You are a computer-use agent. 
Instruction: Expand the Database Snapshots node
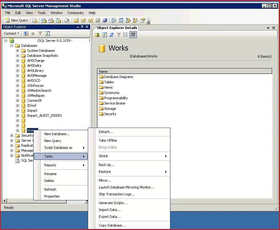point(17,56)
